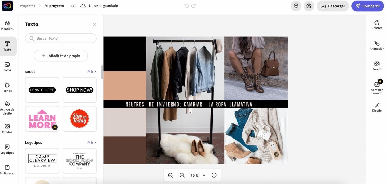Image resolution: width=386 pixels, height=184 pixels.
Task: Click Añadir texto propio button
Action: click(61, 56)
